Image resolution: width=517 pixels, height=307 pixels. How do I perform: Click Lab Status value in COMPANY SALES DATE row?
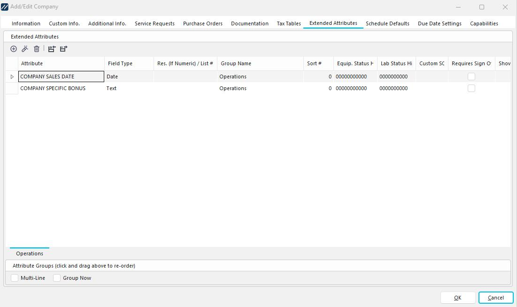pyautogui.click(x=397, y=77)
